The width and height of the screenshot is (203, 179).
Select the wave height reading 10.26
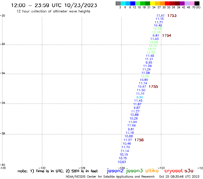tap(134, 119)
